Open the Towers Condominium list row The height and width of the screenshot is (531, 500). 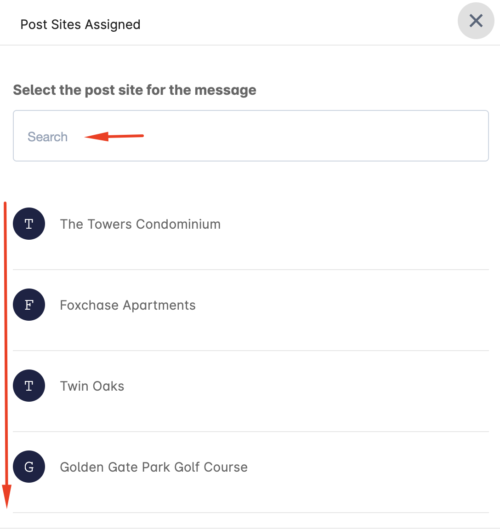tap(250, 224)
